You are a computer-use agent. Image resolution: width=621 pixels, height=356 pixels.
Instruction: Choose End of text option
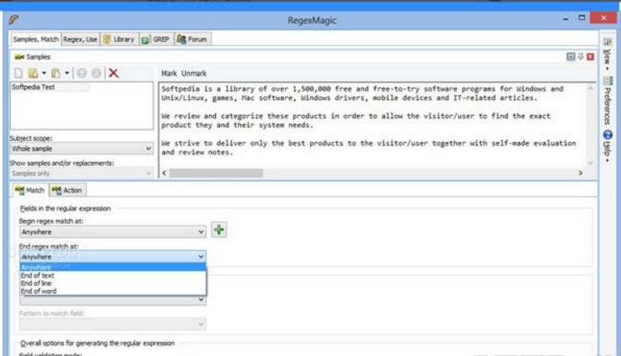click(x=113, y=275)
